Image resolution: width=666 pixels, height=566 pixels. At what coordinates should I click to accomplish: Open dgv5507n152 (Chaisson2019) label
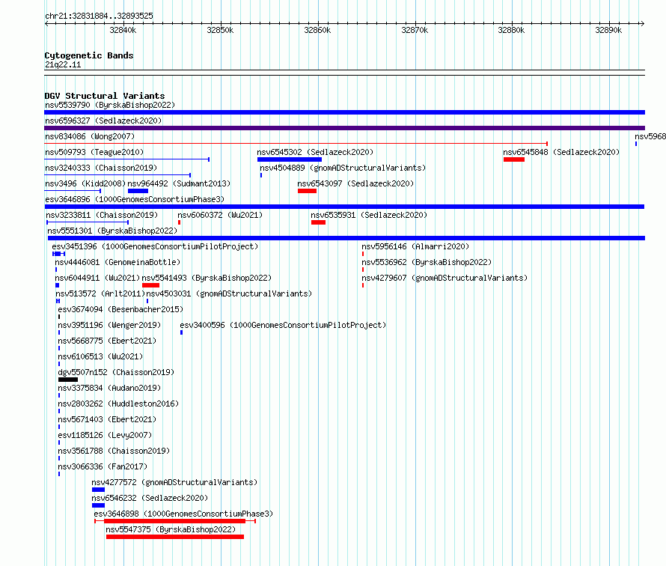(116, 372)
